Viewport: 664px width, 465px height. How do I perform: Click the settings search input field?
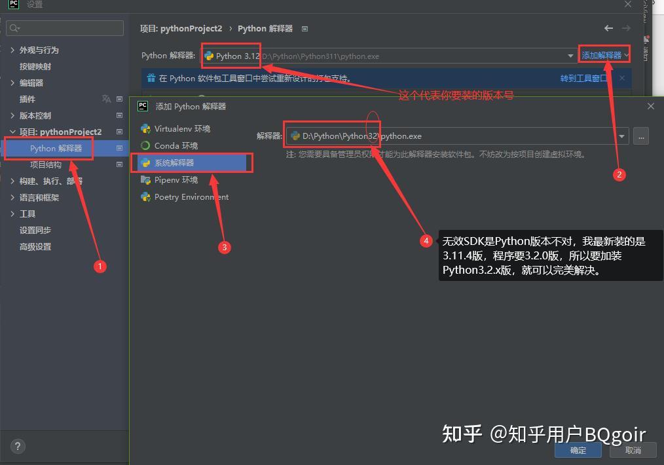[64, 28]
